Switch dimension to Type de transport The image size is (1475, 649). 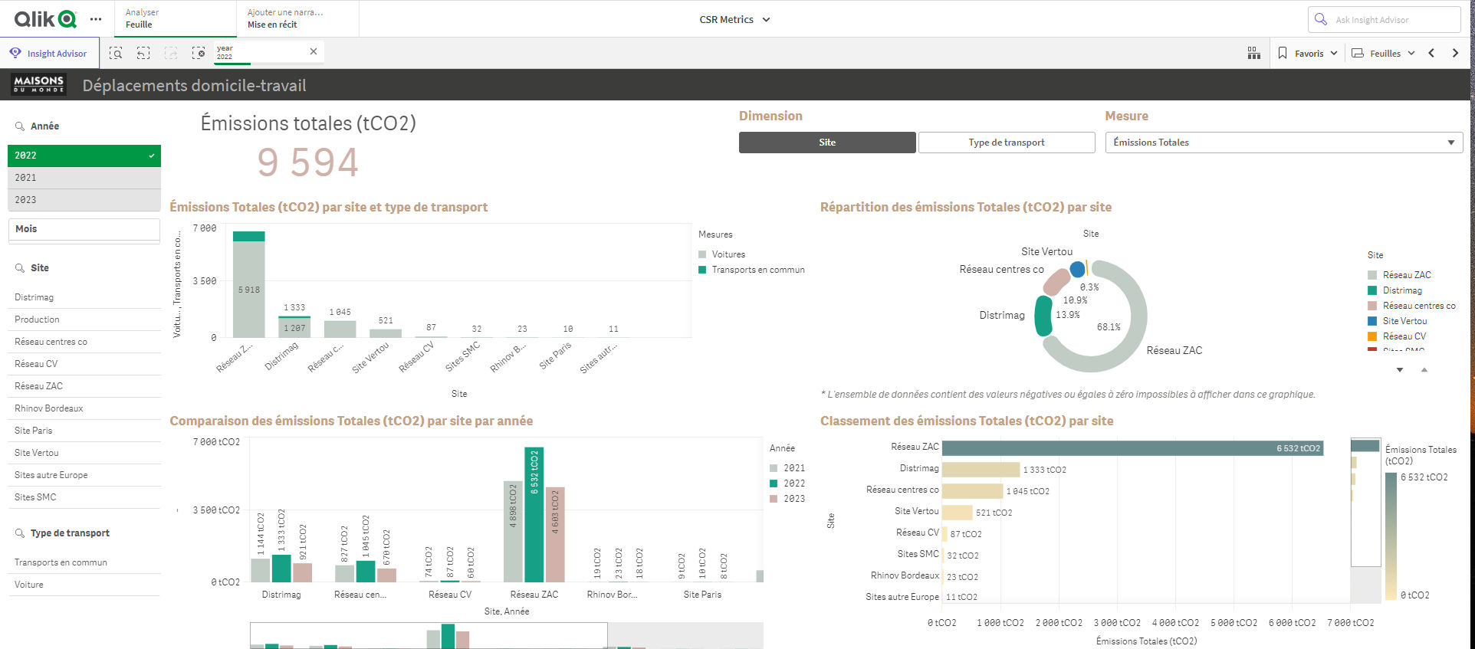coord(1006,143)
